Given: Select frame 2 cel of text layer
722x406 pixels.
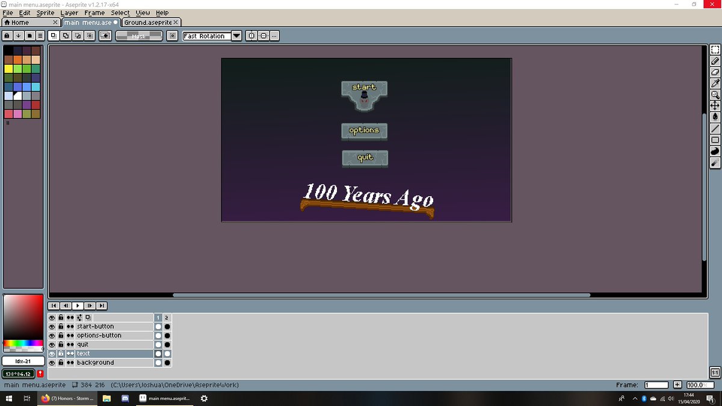Looking at the screenshot, I should pos(167,354).
